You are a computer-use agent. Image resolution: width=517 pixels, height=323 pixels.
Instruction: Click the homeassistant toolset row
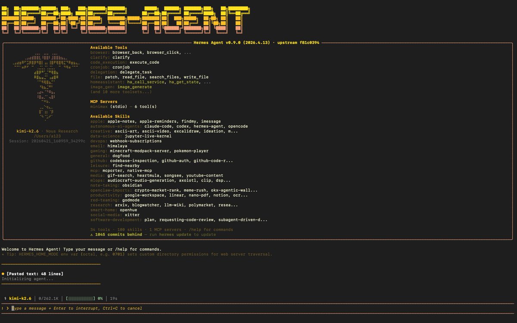point(150,82)
